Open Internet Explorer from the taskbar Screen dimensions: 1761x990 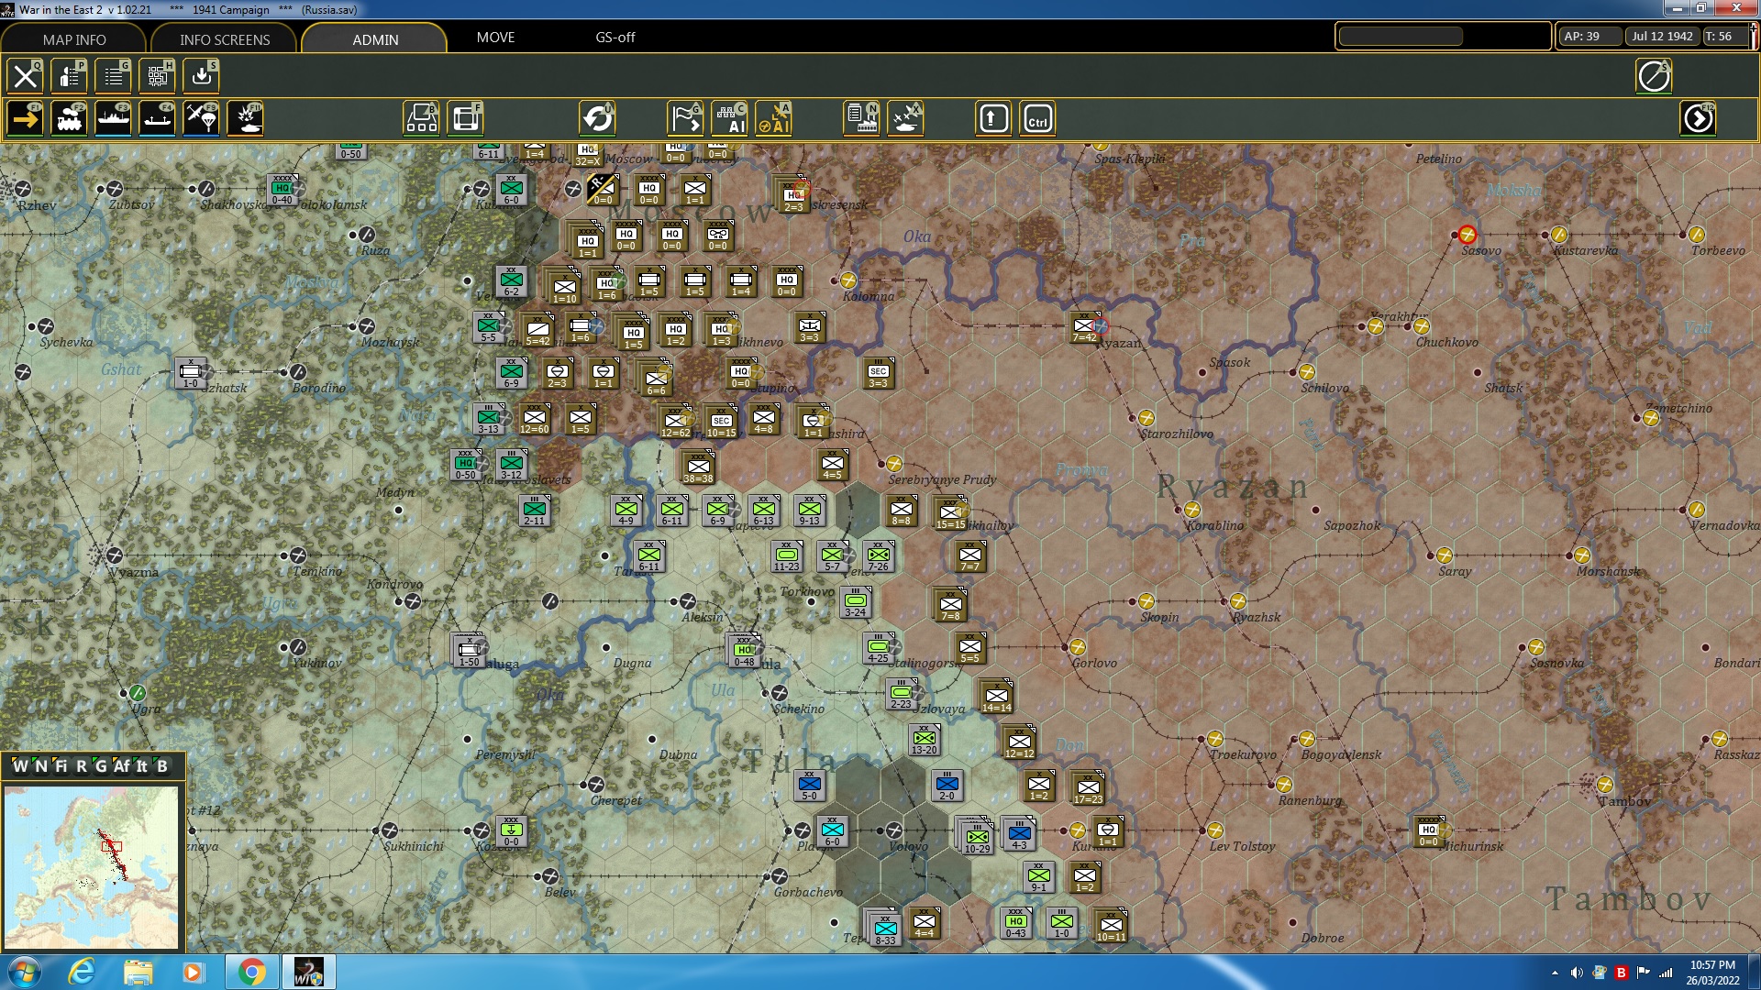[x=82, y=972]
